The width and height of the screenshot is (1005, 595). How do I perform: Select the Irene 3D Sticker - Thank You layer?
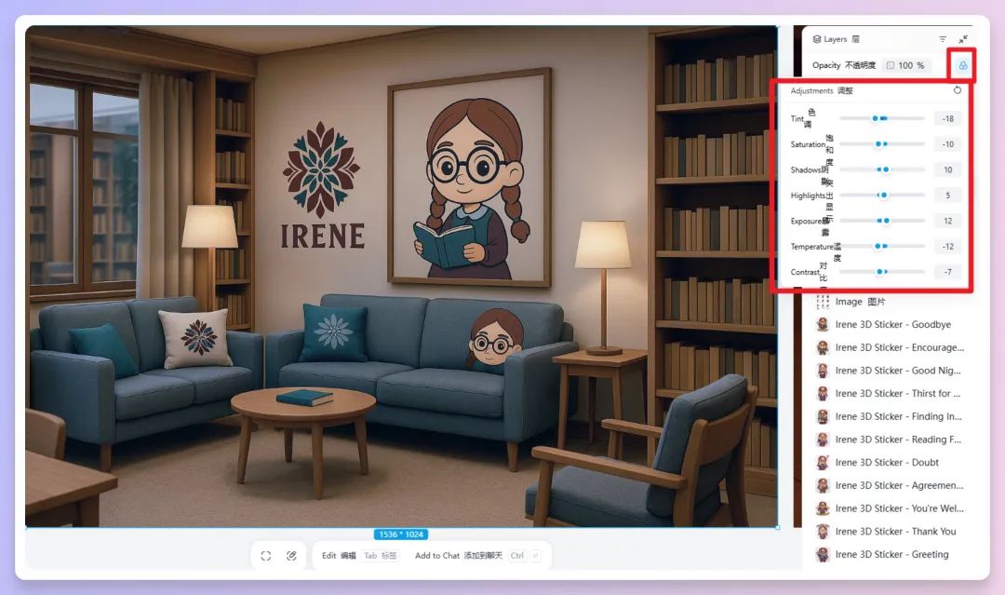point(890,532)
